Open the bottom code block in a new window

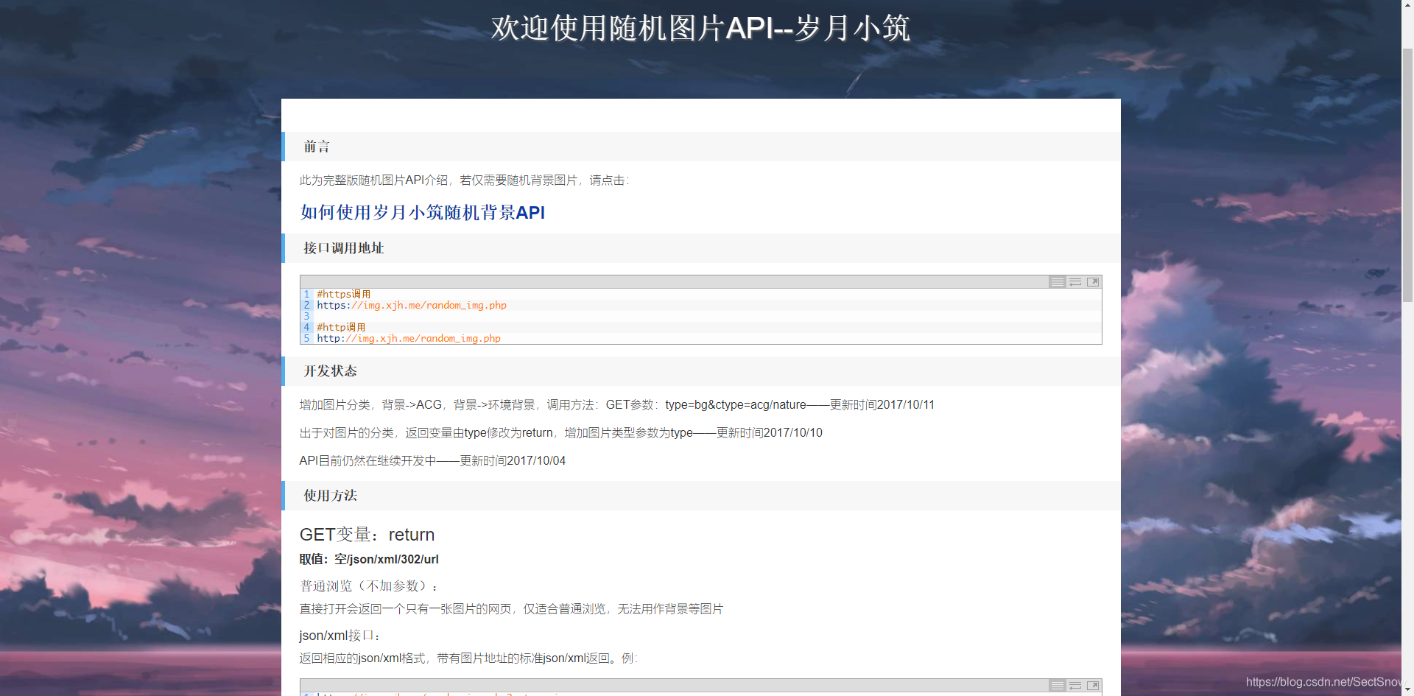point(1093,686)
